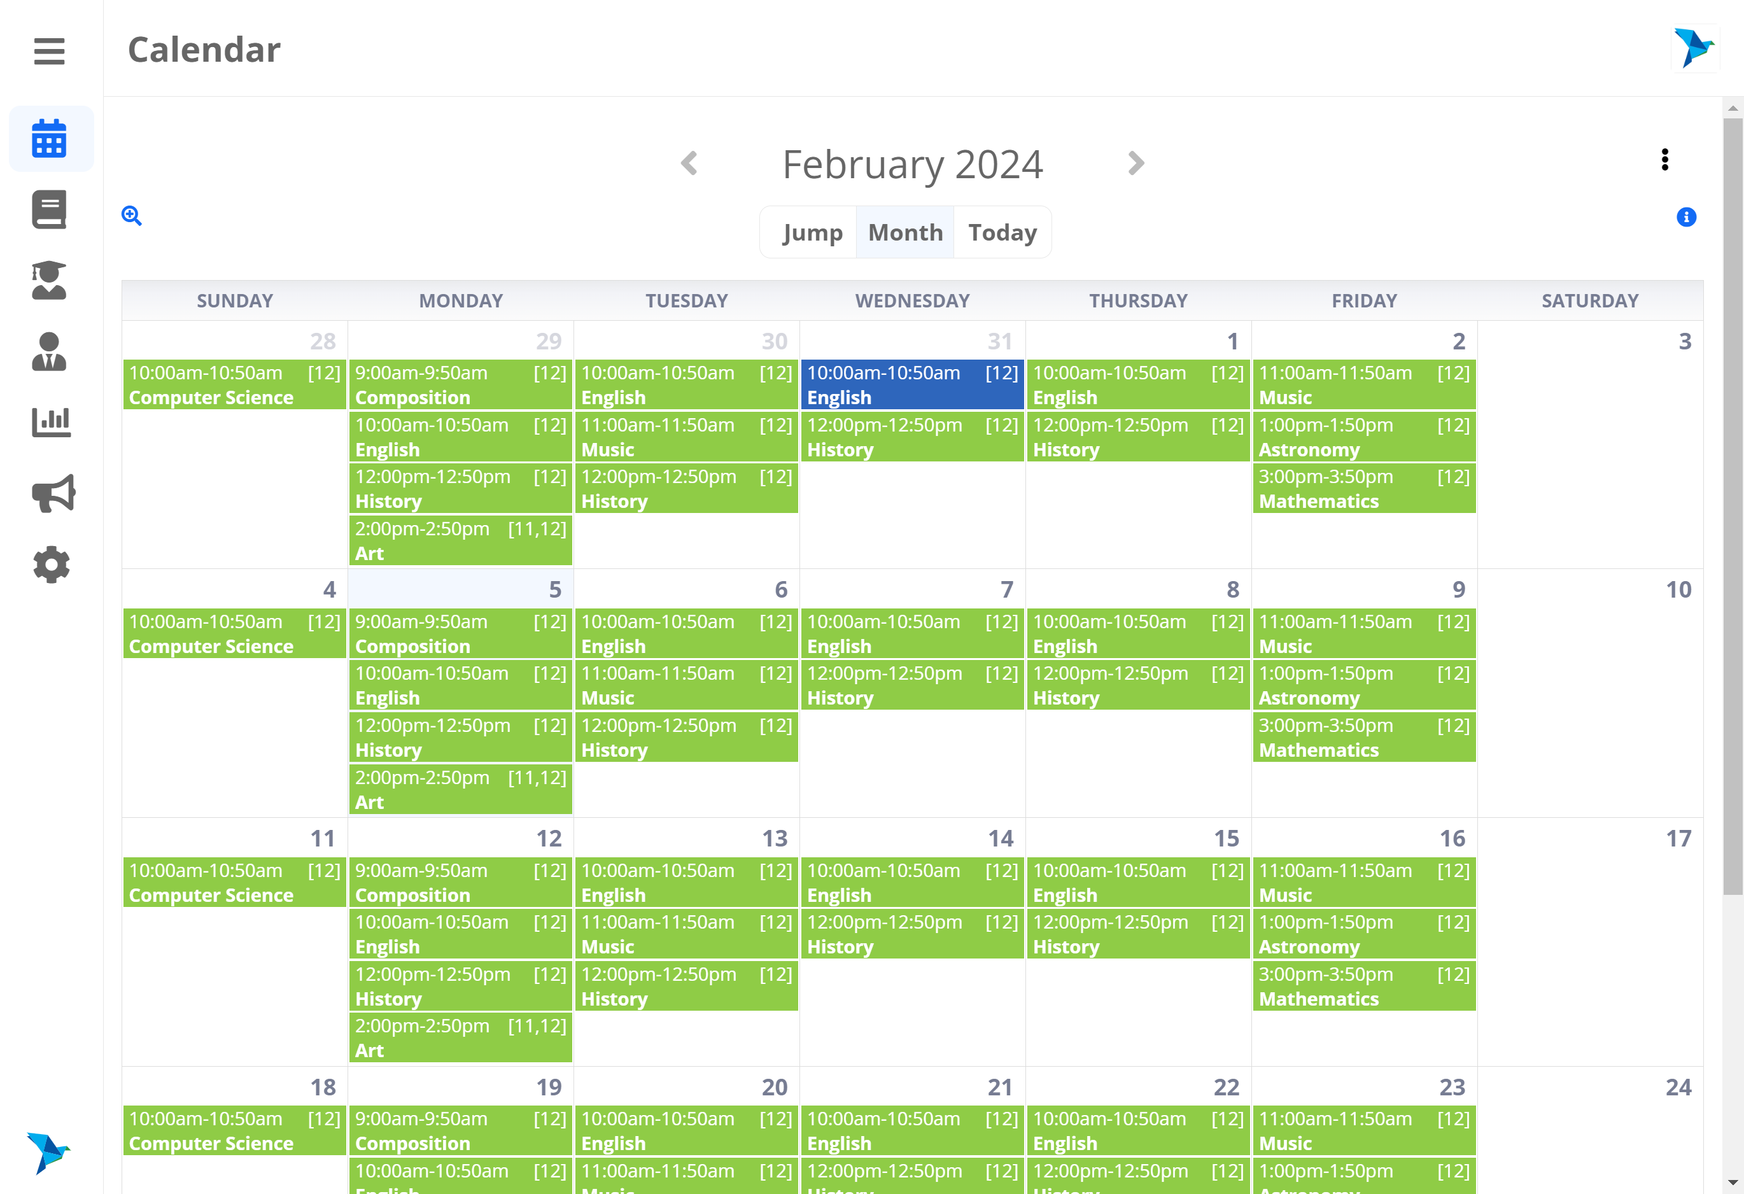Image resolution: width=1744 pixels, height=1194 pixels.
Task: Click the blue magnifier zoom icon
Action: pyautogui.click(x=131, y=216)
